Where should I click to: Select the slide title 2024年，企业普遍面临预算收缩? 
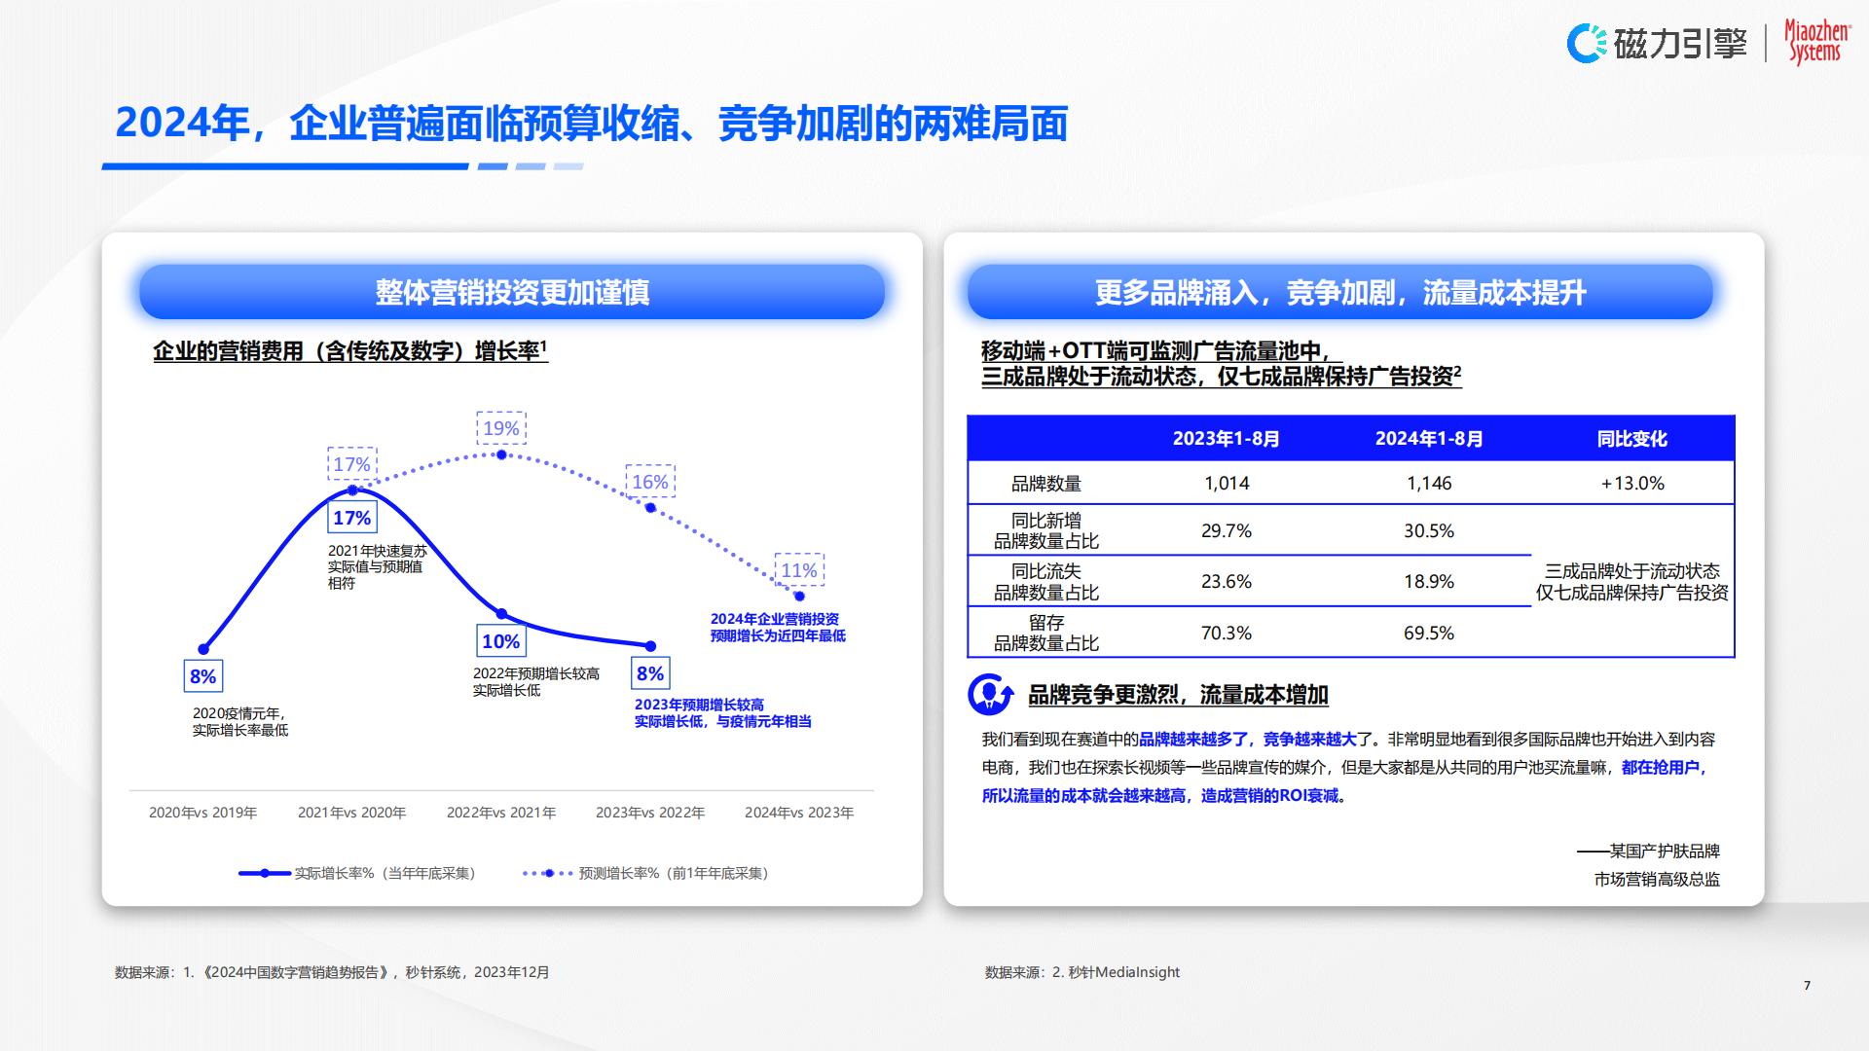pyautogui.click(x=591, y=124)
